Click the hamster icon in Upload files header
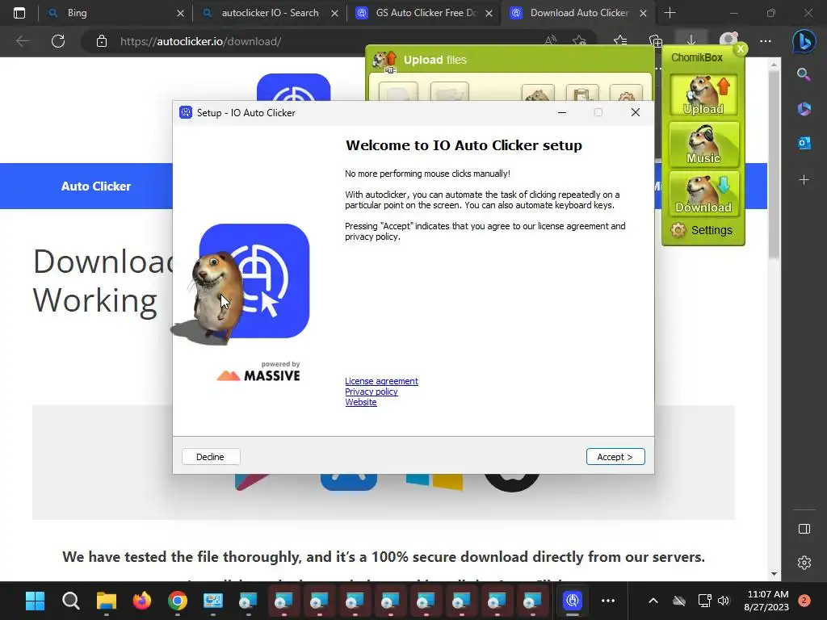 tap(384, 60)
